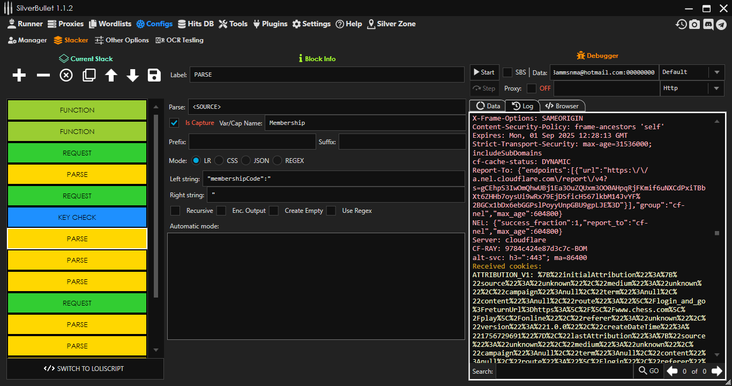732x386 pixels.
Task: Click the circled X disable block icon
Action: (66, 75)
